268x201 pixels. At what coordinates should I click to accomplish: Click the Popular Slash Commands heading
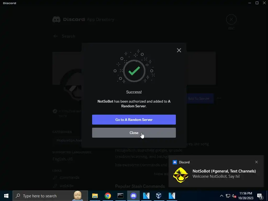[140, 186]
